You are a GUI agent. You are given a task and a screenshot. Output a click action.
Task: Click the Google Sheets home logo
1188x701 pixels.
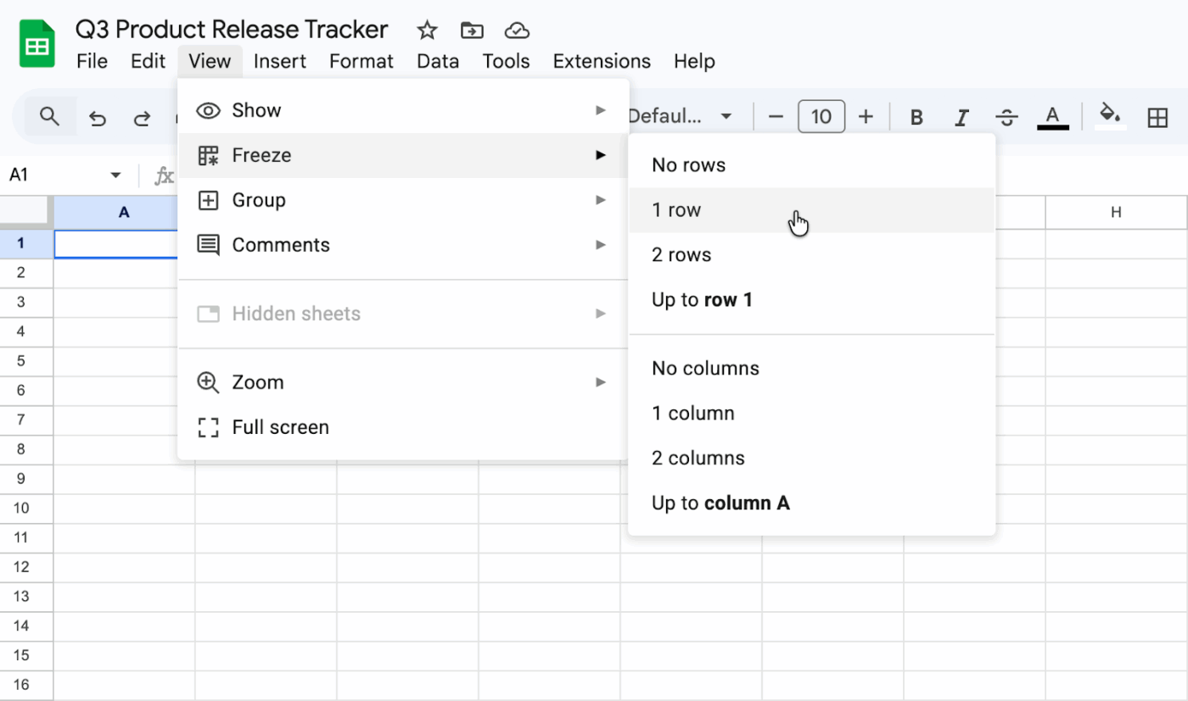[x=36, y=42]
